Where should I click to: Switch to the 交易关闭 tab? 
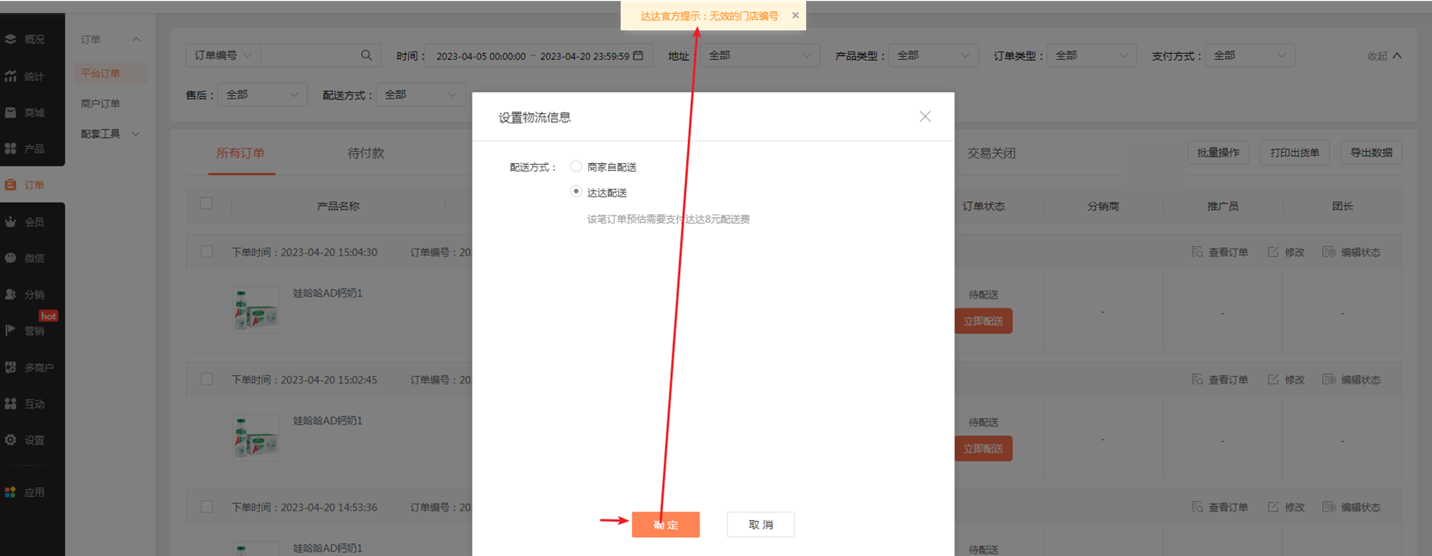991,153
